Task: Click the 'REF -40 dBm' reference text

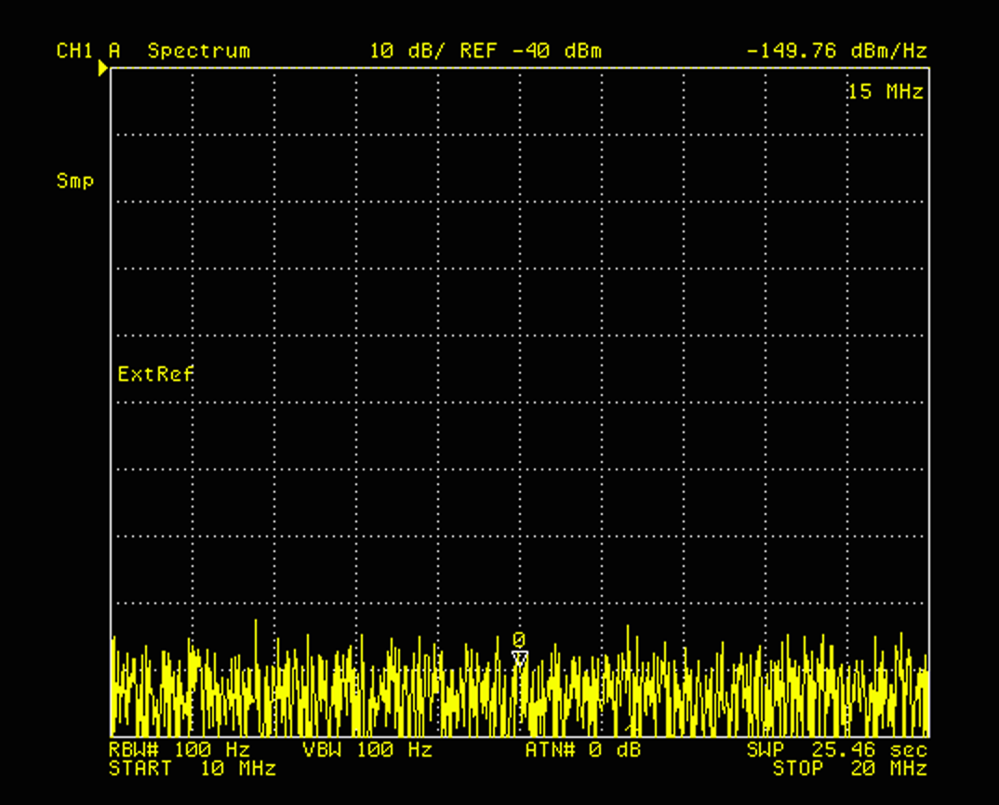Action: pyautogui.click(x=531, y=51)
